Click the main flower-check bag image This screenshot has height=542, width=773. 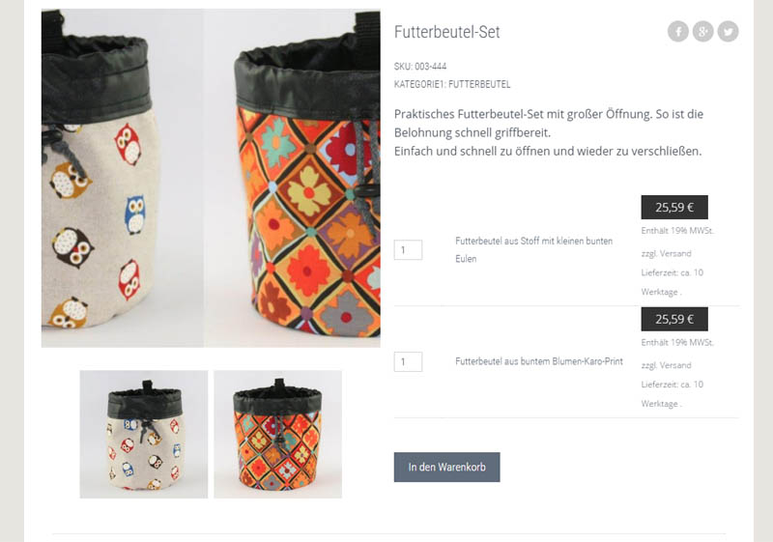(x=293, y=178)
